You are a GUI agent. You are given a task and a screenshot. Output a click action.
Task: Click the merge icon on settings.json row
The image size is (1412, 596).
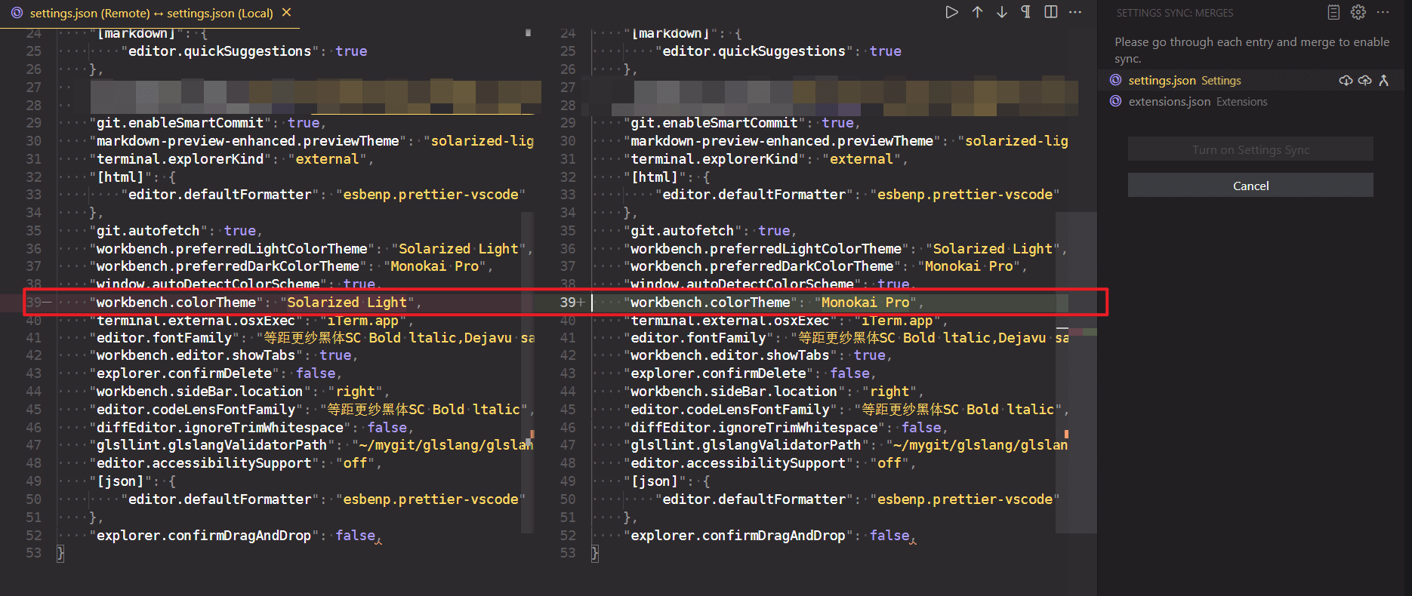[1383, 81]
